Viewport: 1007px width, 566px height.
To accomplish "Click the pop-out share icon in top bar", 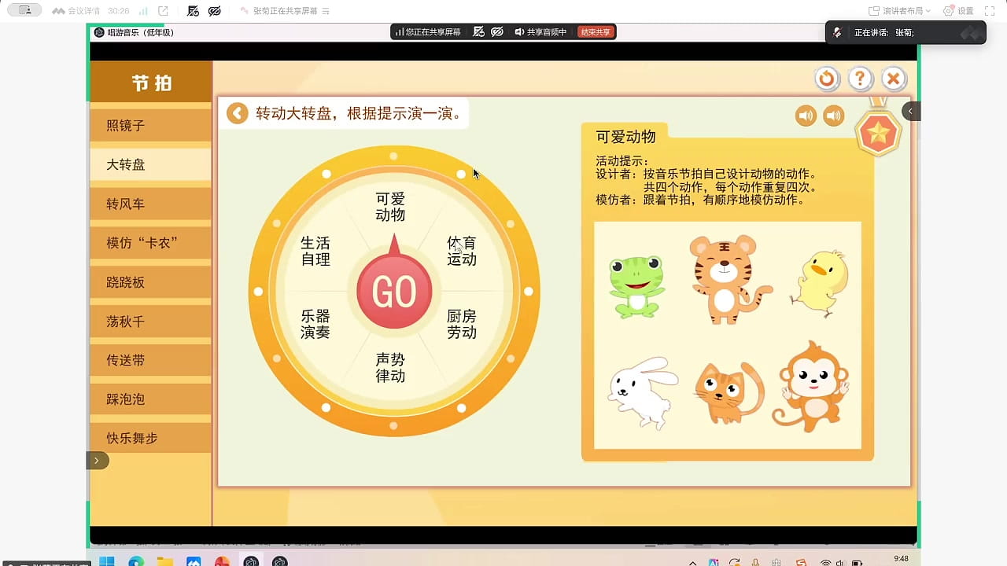I will point(163,11).
